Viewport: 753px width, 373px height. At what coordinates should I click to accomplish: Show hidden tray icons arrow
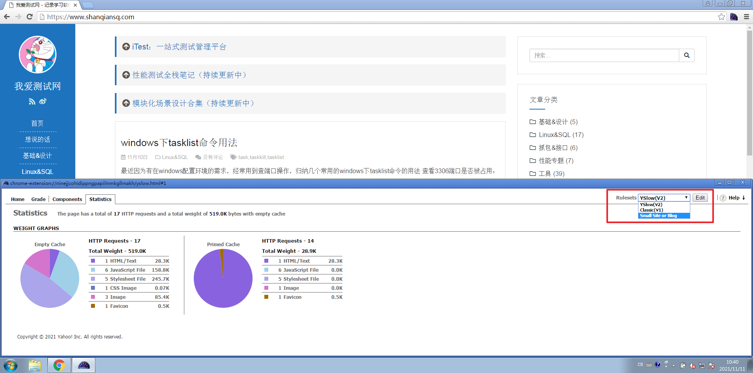pos(673,366)
